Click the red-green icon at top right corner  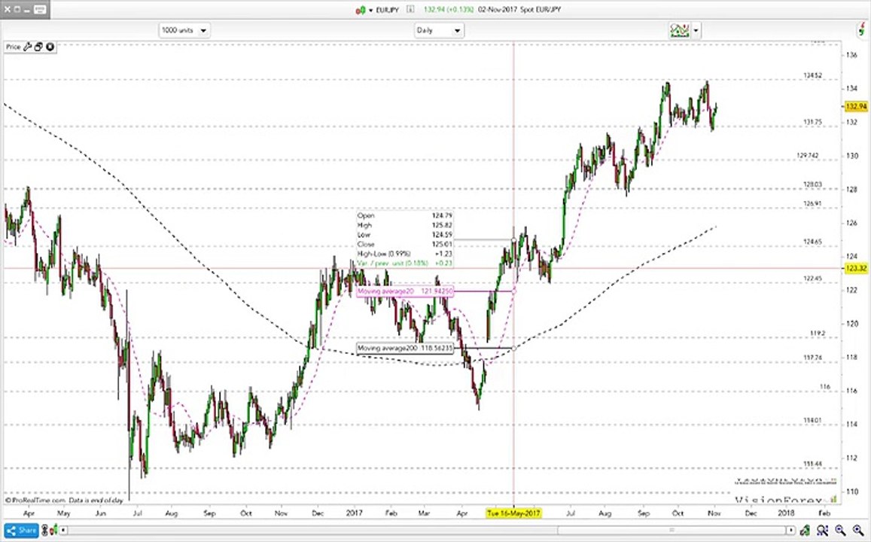coord(861,30)
